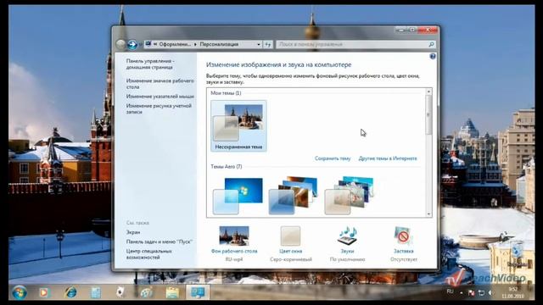Open Изменение значков рабочего стола link
Screen dimensions: 543x305
point(160,84)
